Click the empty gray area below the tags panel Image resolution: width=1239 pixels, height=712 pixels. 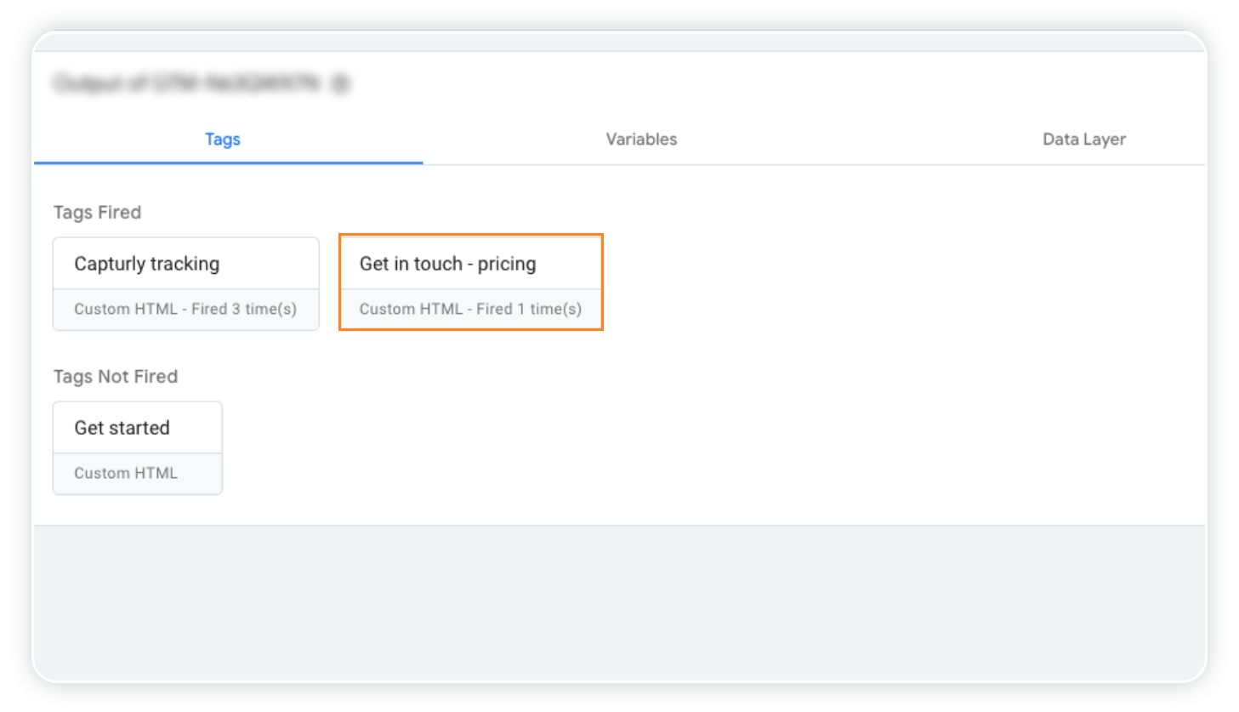point(619,602)
